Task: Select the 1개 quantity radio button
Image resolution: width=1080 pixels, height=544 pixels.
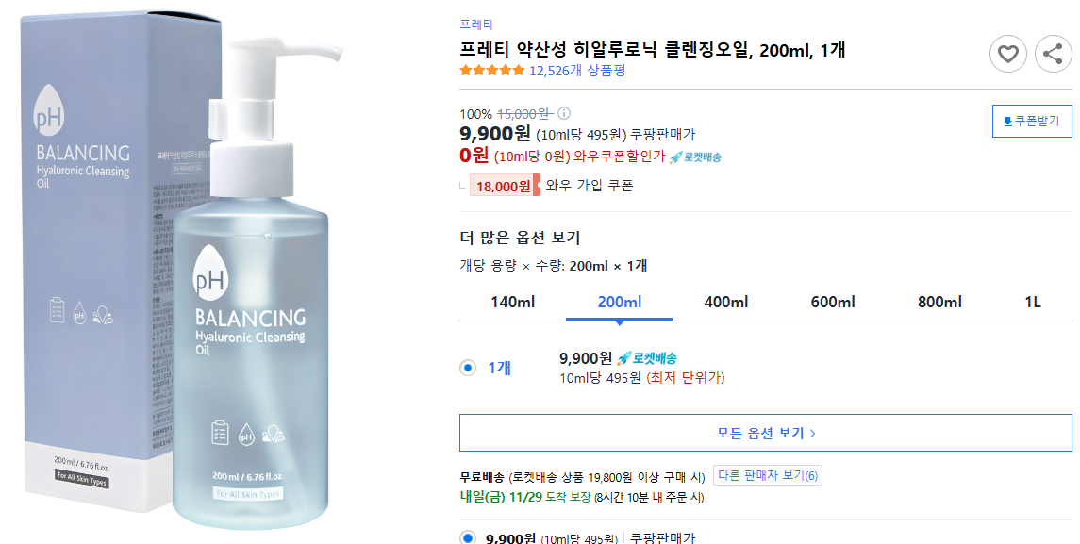Action: pos(467,368)
